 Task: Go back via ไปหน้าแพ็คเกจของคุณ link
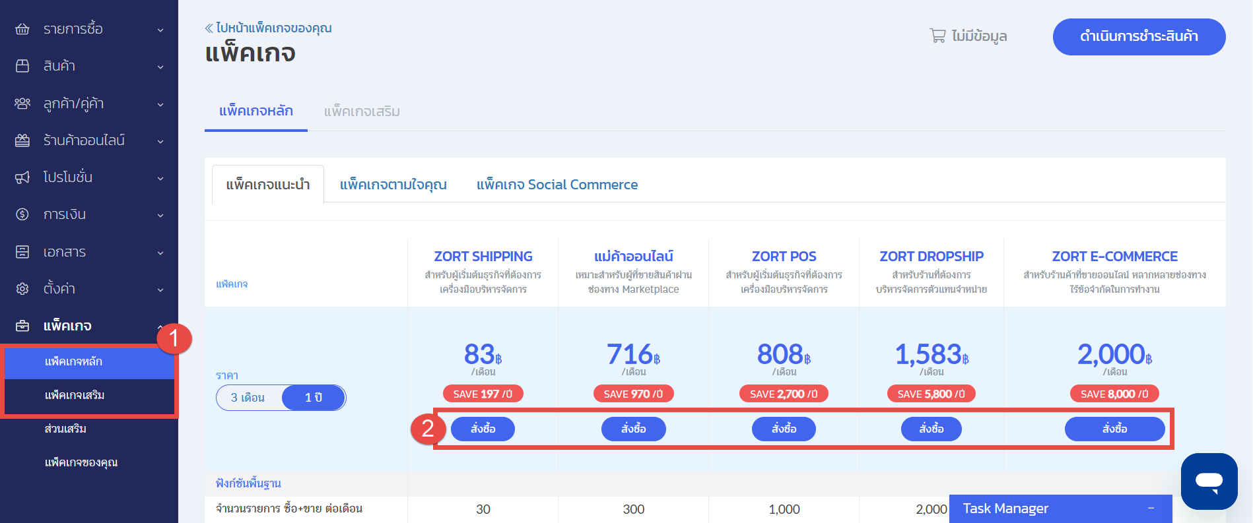[x=269, y=28]
